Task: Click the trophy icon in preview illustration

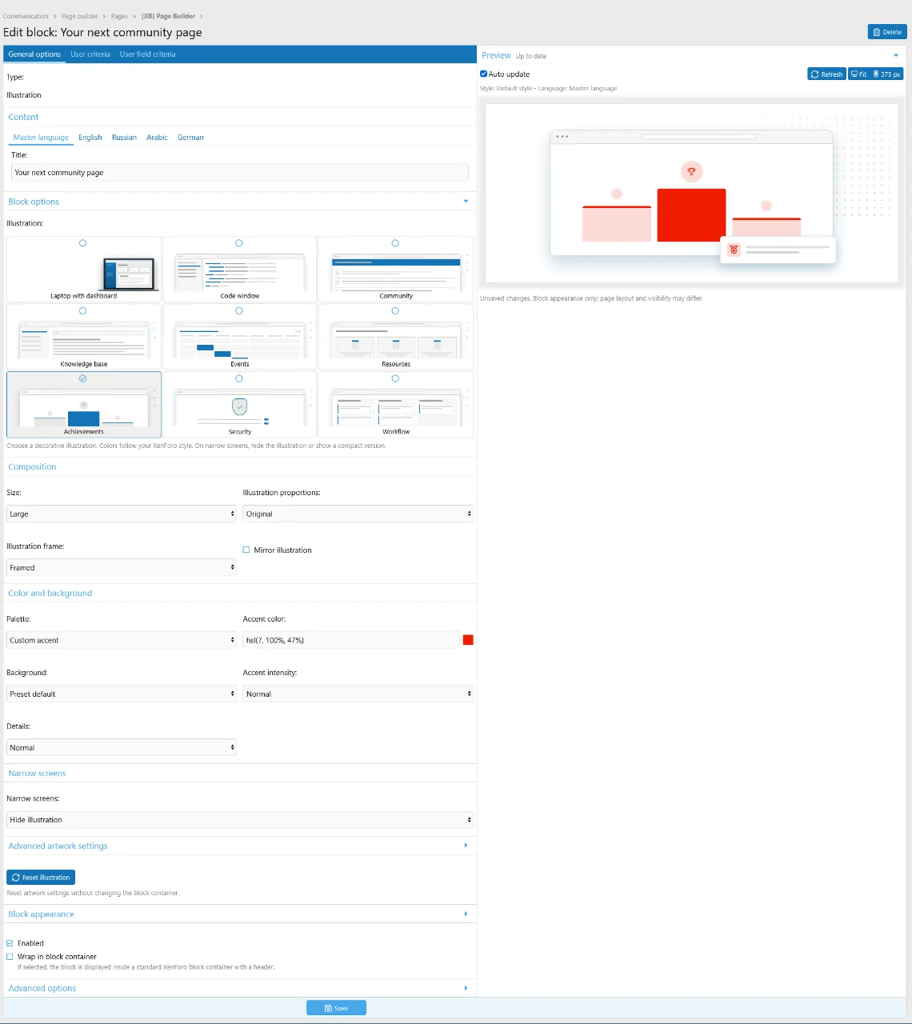Action: click(x=692, y=171)
